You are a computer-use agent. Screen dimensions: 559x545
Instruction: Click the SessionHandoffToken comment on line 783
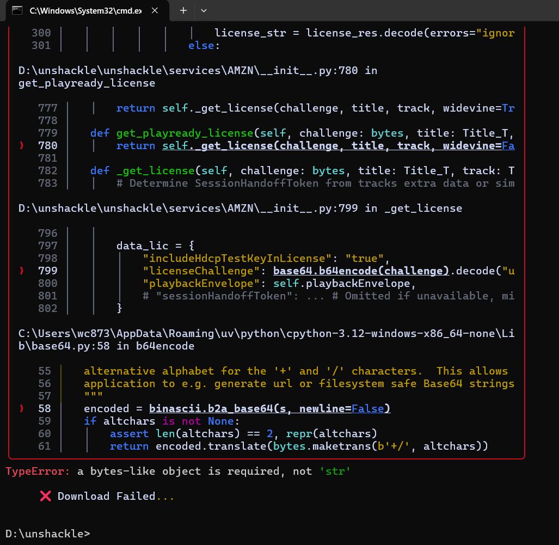coord(315,183)
